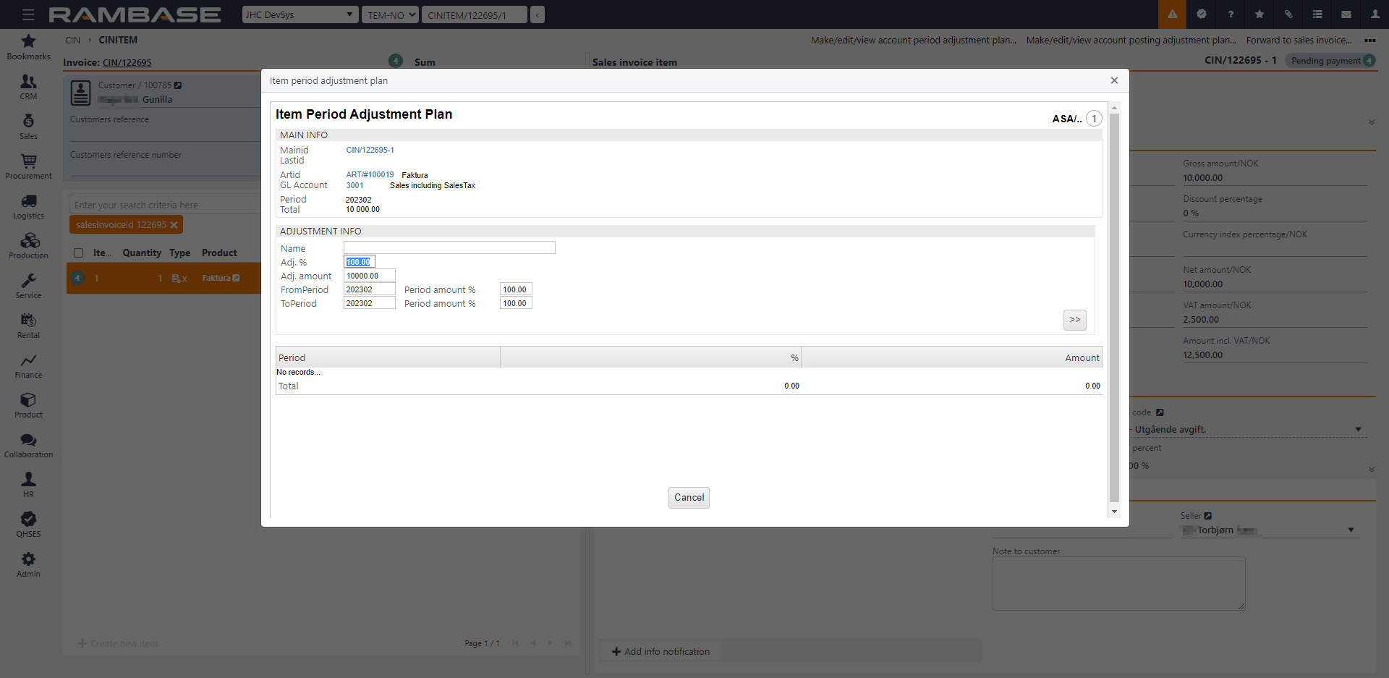Open the Procurement module
The width and height of the screenshot is (1389, 678).
click(x=28, y=167)
